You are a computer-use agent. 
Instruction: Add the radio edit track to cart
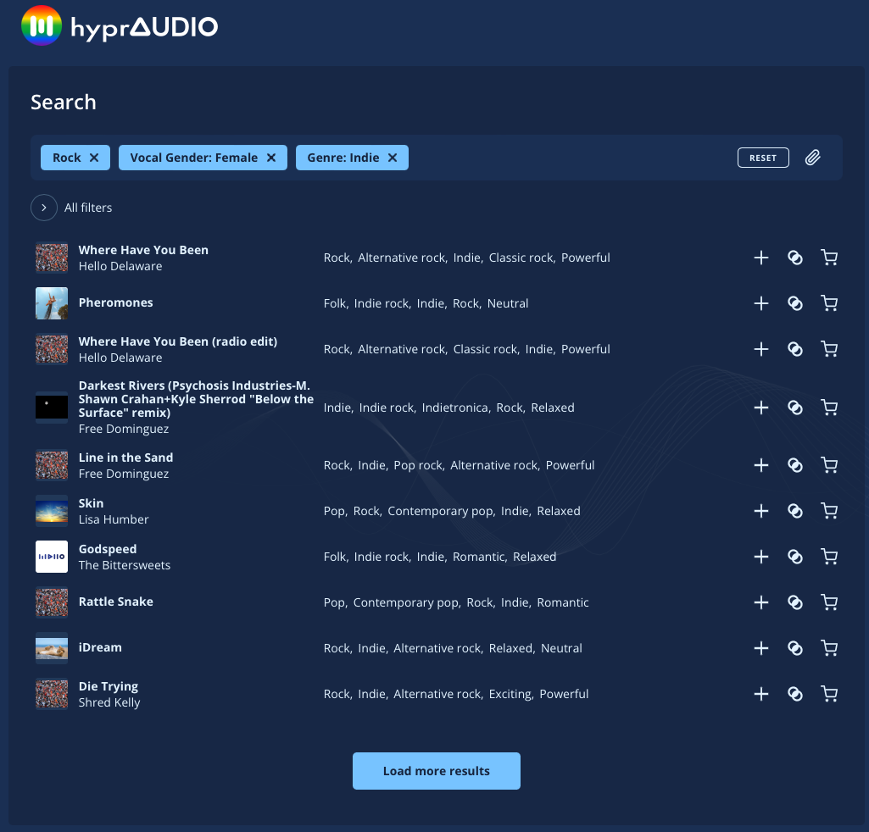829,350
